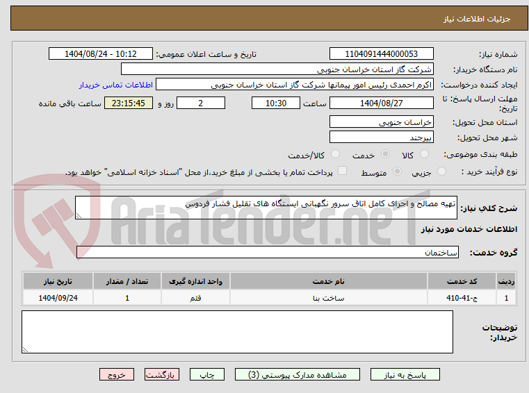
Task: Click the resize grip of description textarea
Action: coord(79,216)
